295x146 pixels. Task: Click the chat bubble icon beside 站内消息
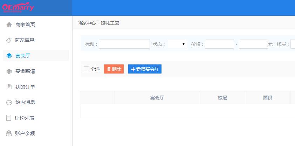(9, 103)
